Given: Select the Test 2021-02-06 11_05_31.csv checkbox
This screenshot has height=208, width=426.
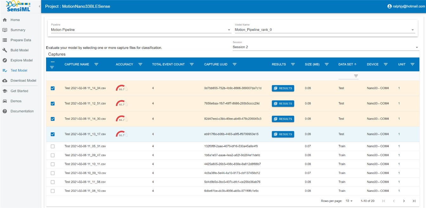Looking at the screenshot, I should point(53,146).
